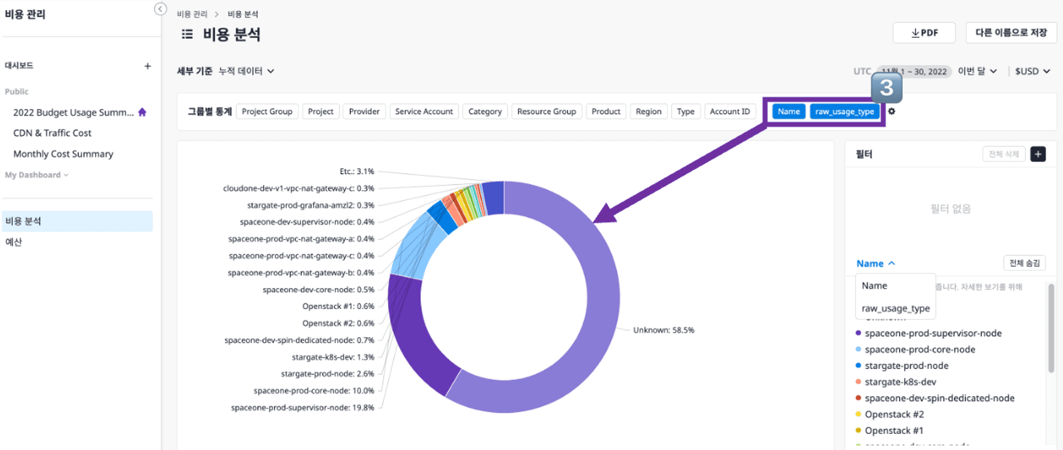The width and height of the screenshot is (1063, 450).
Task: Toggle Openstack #2 legend entry
Action: pyautogui.click(x=889, y=414)
